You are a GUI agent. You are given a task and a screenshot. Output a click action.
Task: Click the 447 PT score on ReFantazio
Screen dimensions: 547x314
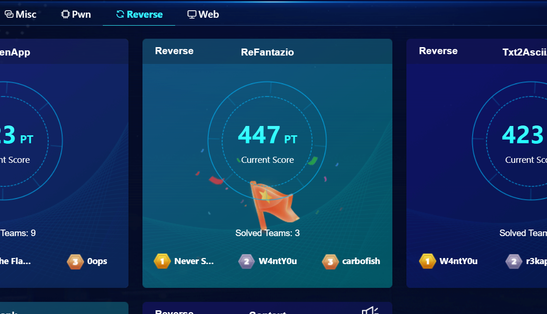point(267,135)
